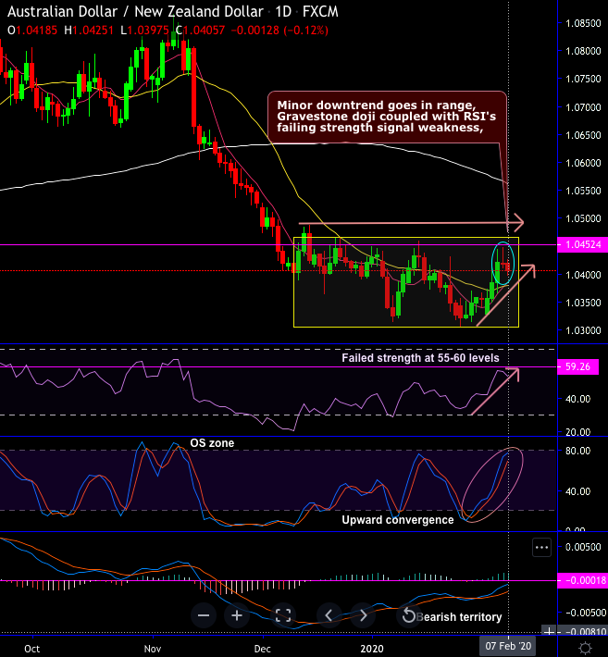This screenshot has height=657, width=608.
Task: Click the 0.00500 MACD axis label
Action: 583,547
